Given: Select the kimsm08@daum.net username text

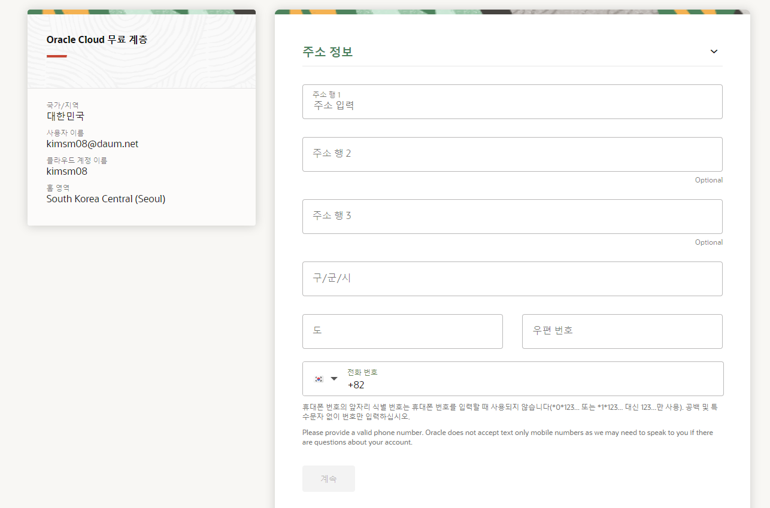Looking at the screenshot, I should 93,144.
